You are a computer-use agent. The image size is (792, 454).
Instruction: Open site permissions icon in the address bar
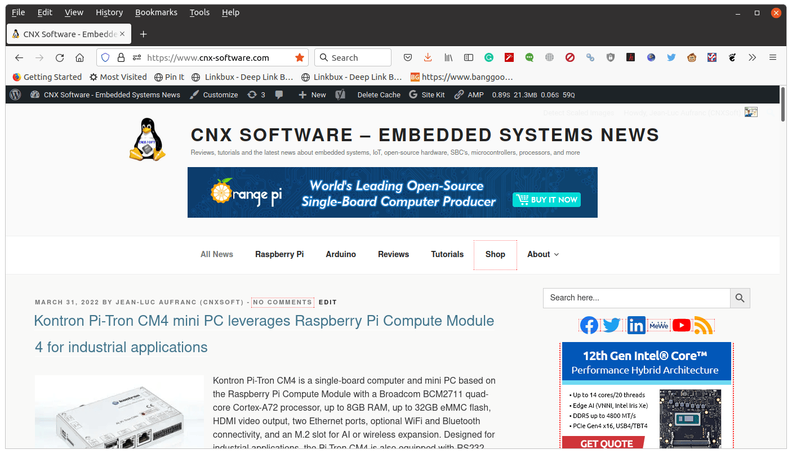pos(136,57)
